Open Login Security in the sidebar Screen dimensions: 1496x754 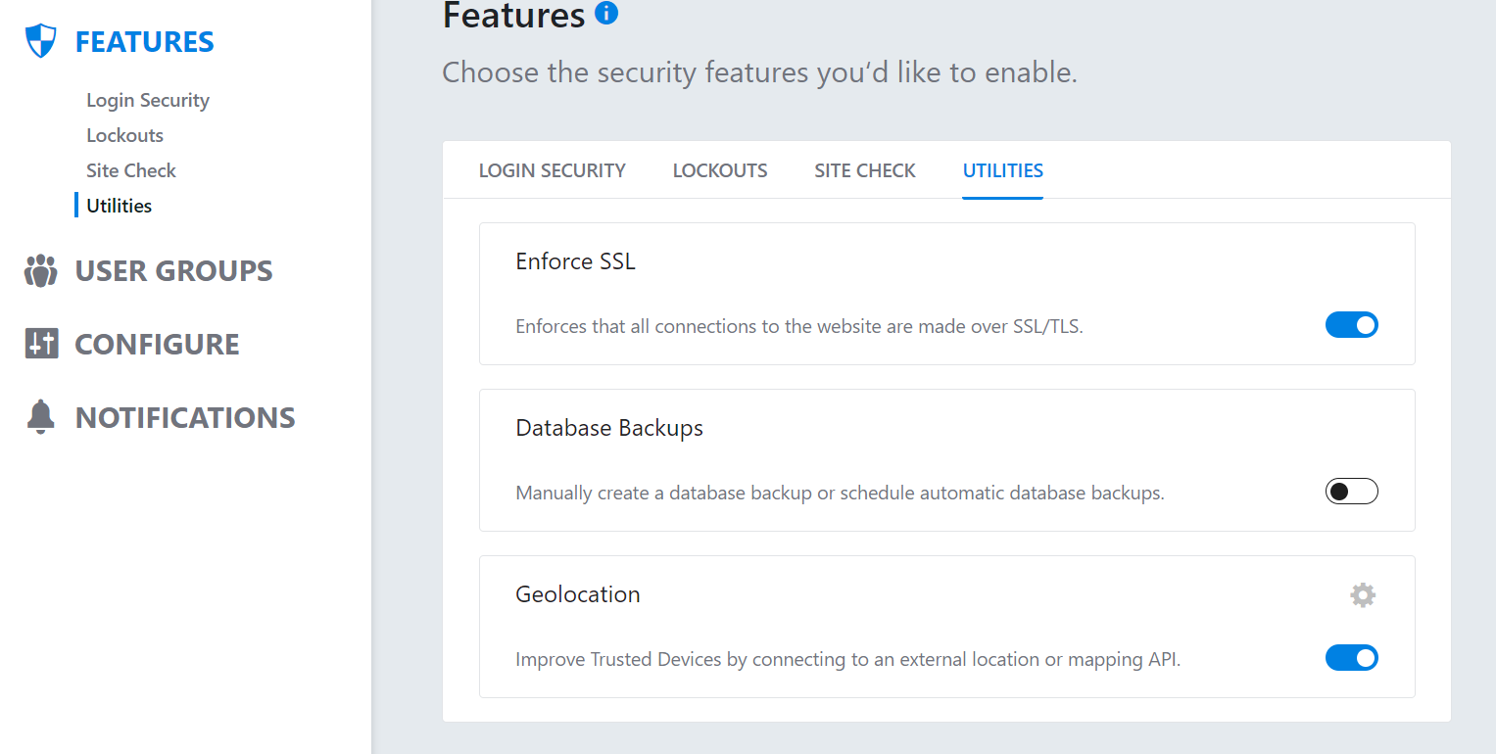pyautogui.click(x=148, y=100)
